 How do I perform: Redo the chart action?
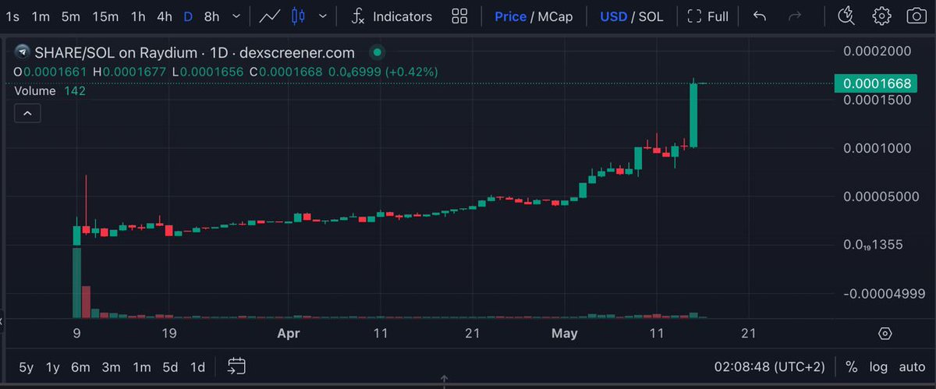(x=795, y=16)
